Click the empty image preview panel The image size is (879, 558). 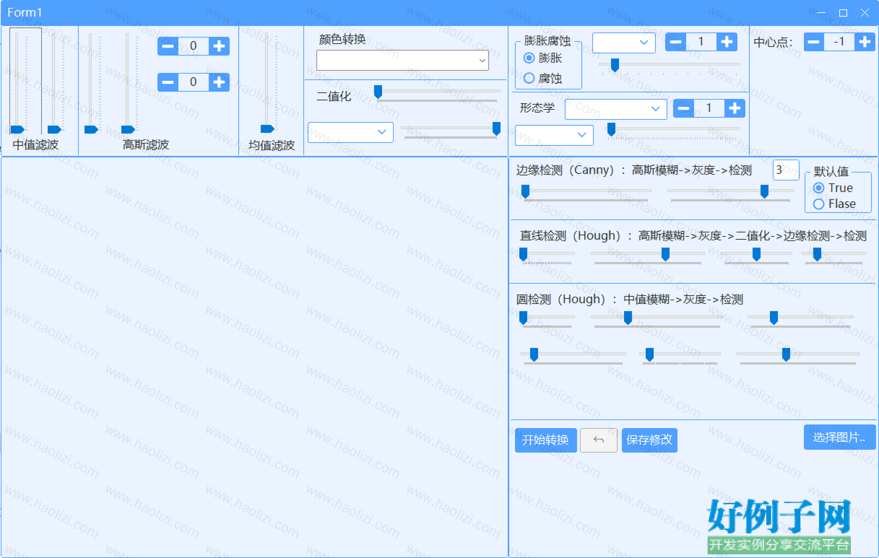pyautogui.click(x=255, y=357)
